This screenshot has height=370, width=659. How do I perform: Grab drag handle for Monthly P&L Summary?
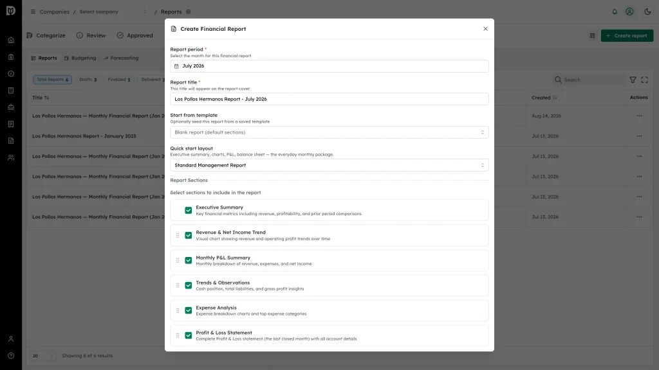point(178,261)
